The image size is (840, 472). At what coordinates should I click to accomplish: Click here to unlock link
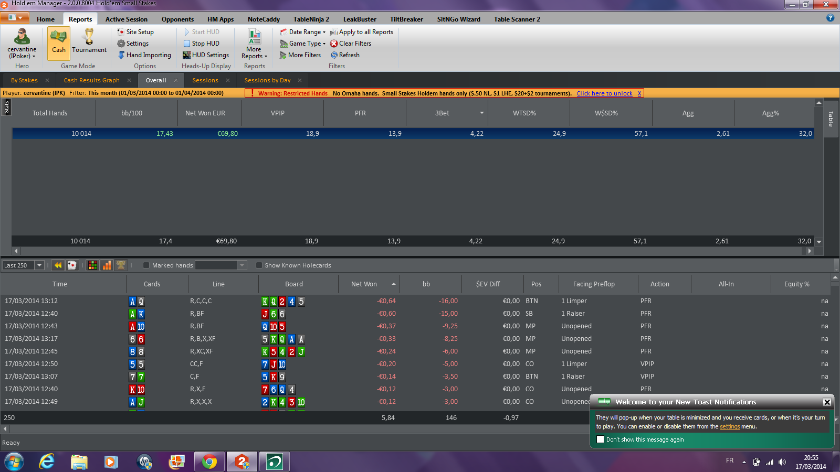604,93
